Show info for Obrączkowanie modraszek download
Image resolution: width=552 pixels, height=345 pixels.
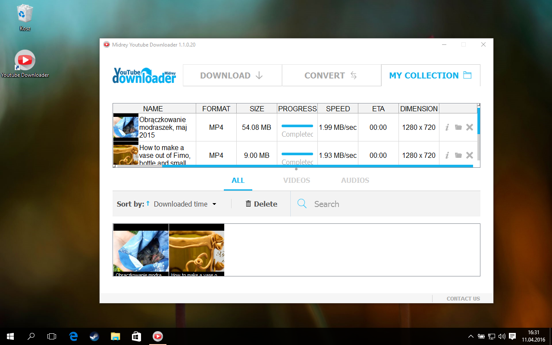(447, 127)
